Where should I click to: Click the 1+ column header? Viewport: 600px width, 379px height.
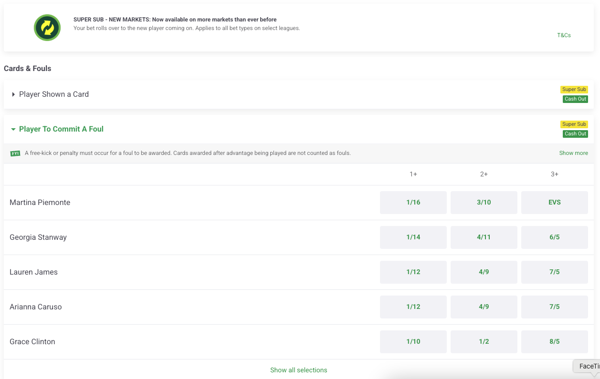click(413, 174)
